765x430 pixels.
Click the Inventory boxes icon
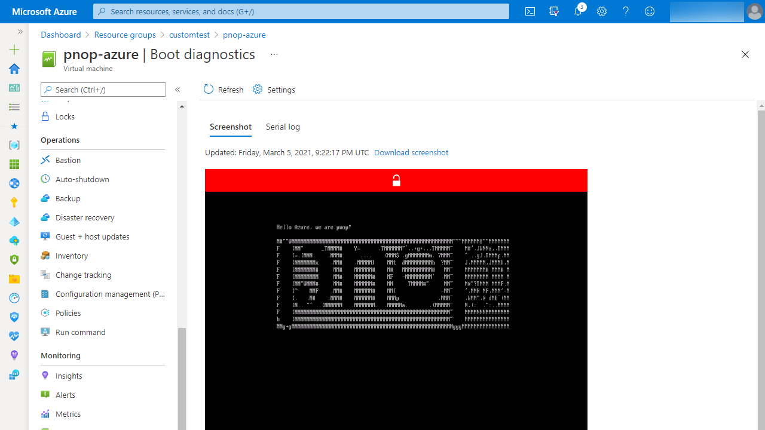coord(45,256)
